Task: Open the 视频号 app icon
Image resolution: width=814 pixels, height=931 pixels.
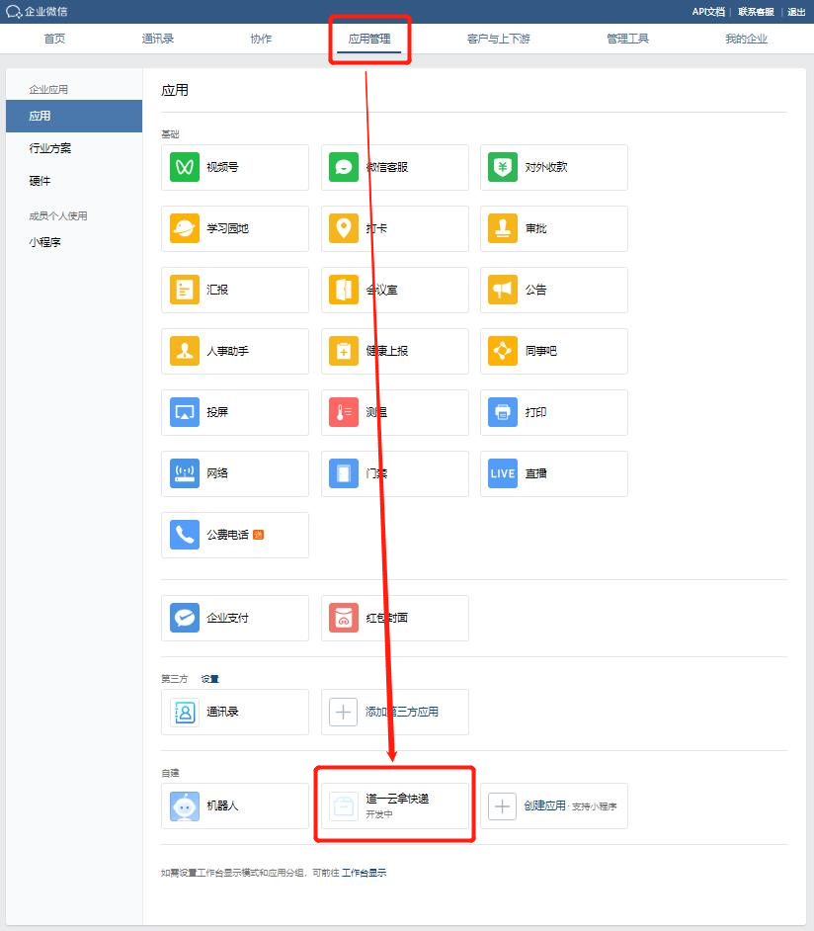Action: [185, 167]
